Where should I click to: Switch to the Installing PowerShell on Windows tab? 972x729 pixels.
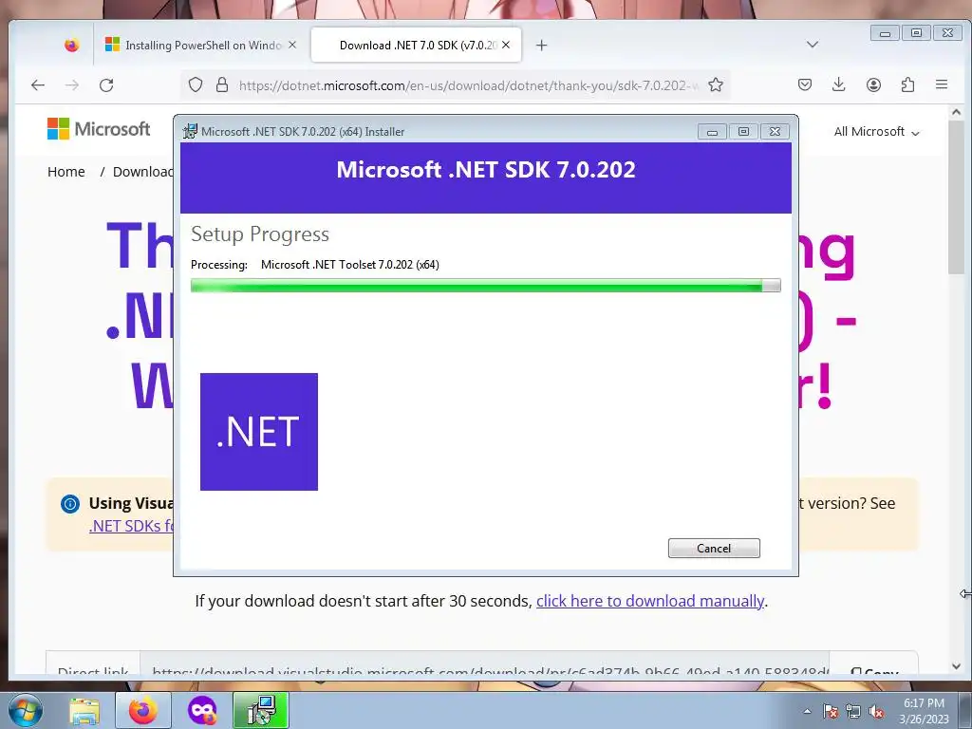click(x=201, y=45)
